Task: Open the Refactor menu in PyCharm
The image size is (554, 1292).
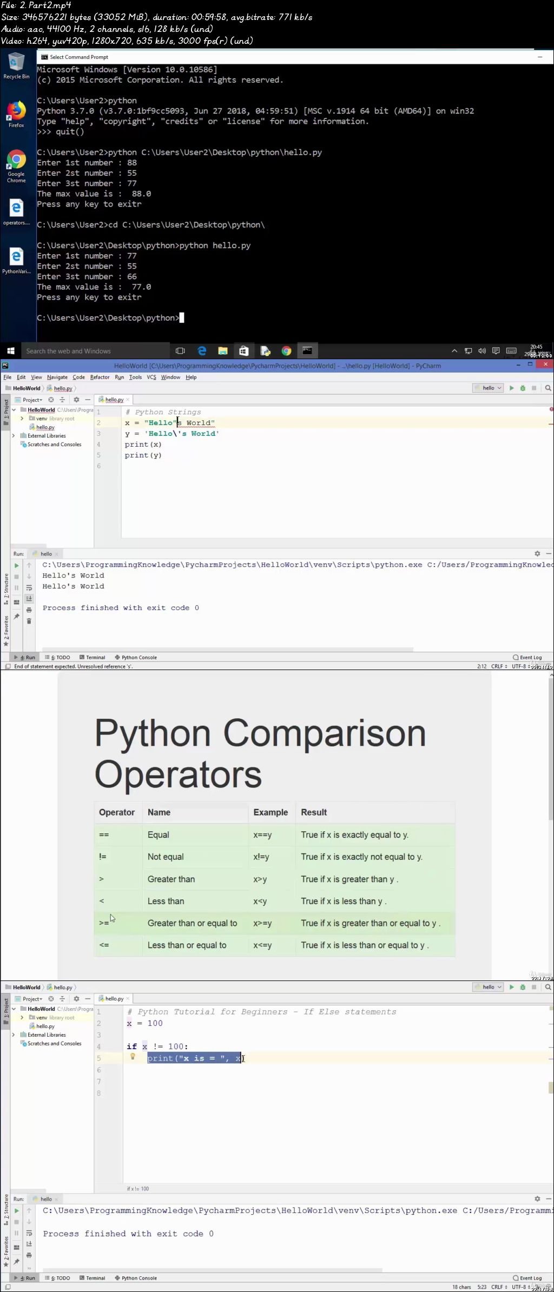Action: coord(100,377)
